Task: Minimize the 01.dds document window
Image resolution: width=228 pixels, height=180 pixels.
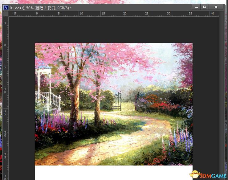Action: [x=196, y=7]
